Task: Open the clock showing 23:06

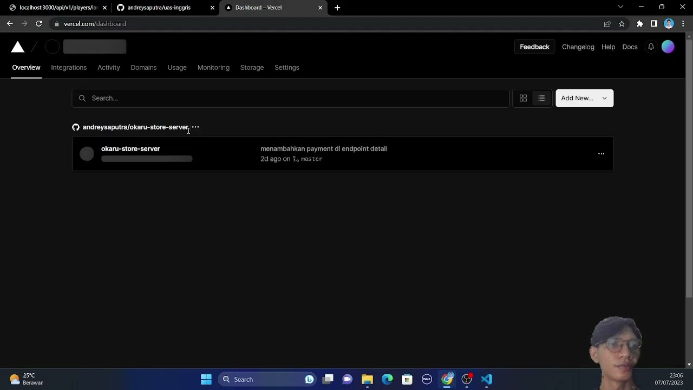Action: pos(669,379)
